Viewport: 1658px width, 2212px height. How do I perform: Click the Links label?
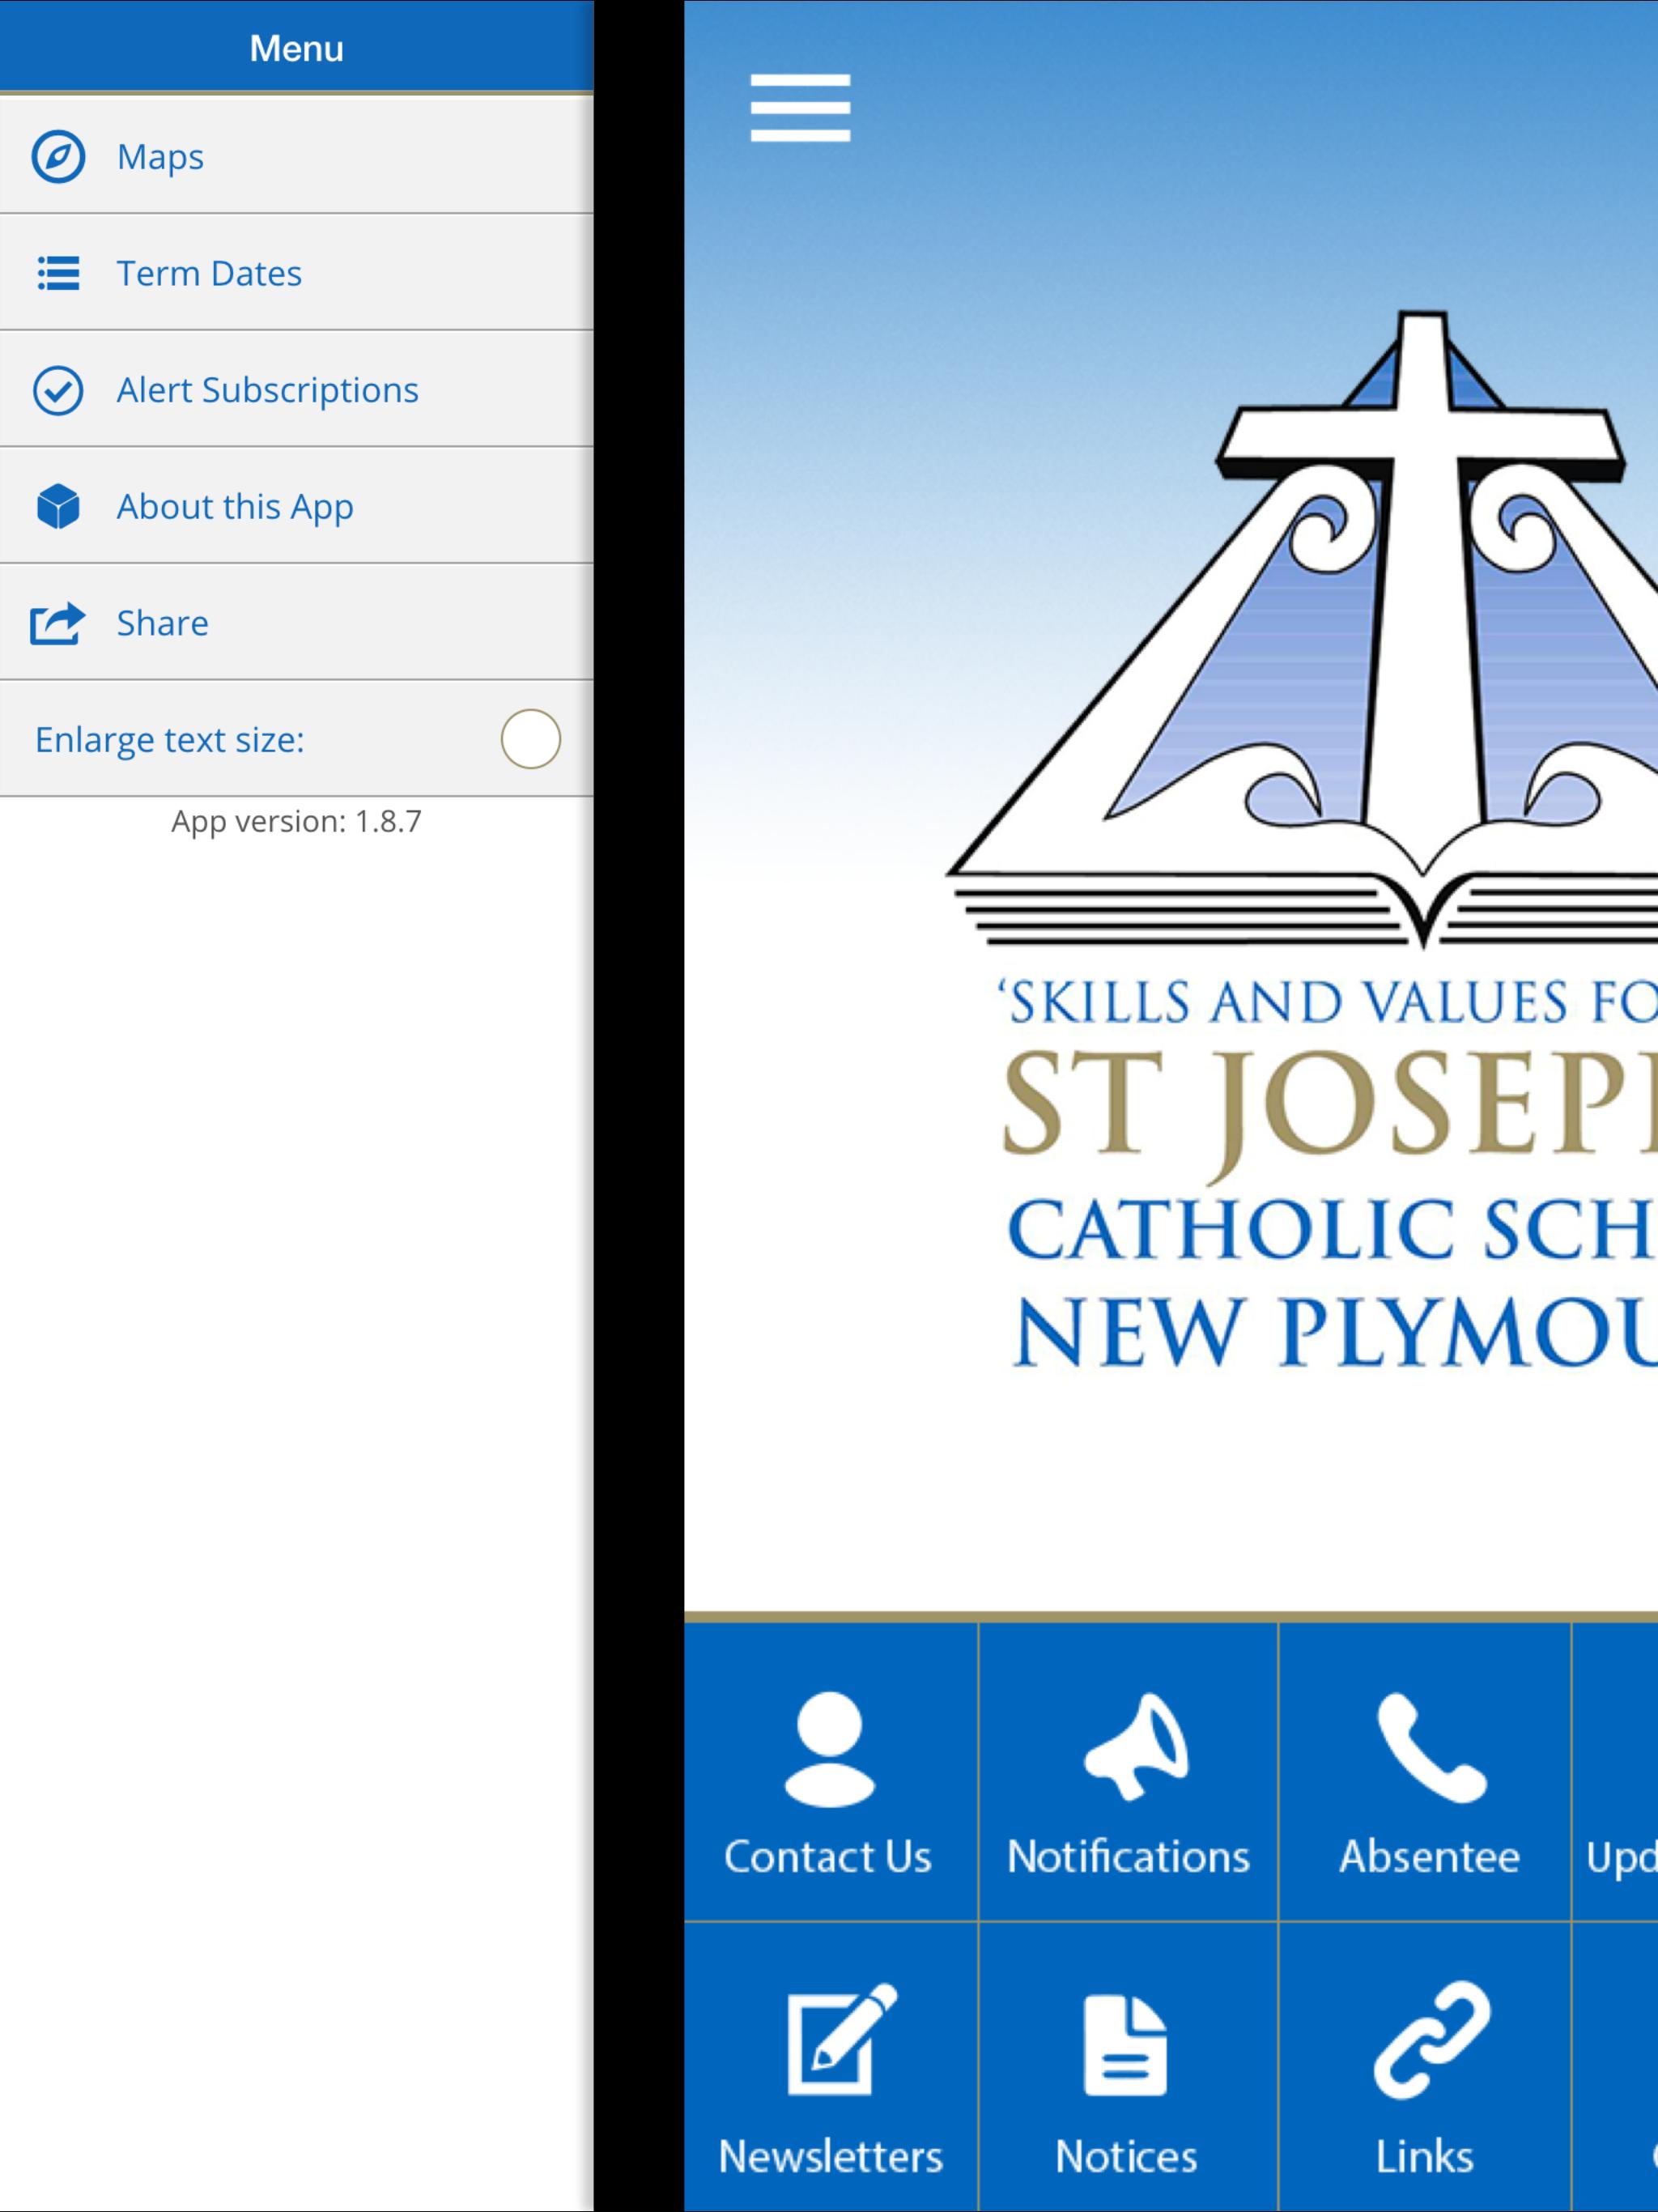(x=1424, y=2155)
